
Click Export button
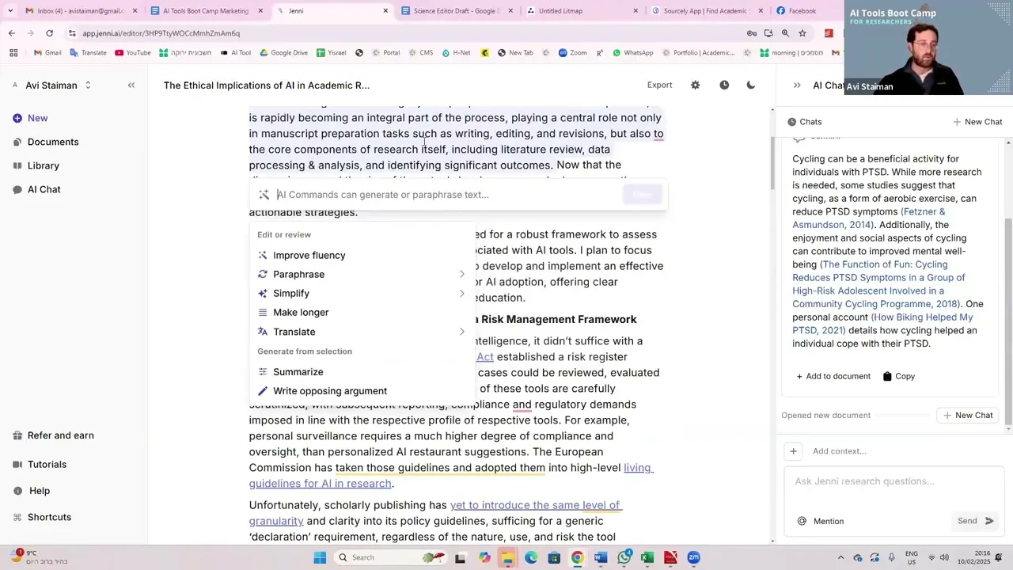click(x=659, y=85)
